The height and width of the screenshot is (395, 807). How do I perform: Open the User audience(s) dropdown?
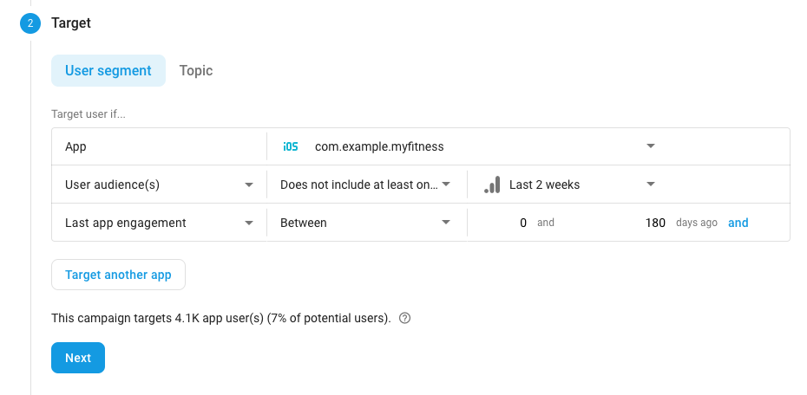[x=159, y=185]
